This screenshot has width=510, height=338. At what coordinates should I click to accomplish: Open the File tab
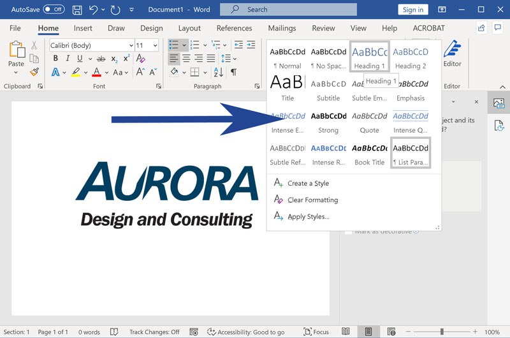pos(15,28)
